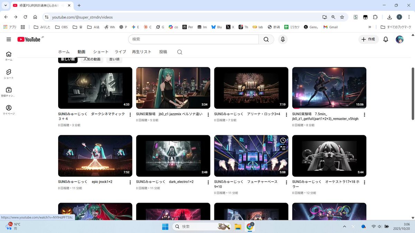Click the channel search magnifier icon
The width and height of the screenshot is (415, 233).
[179, 52]
